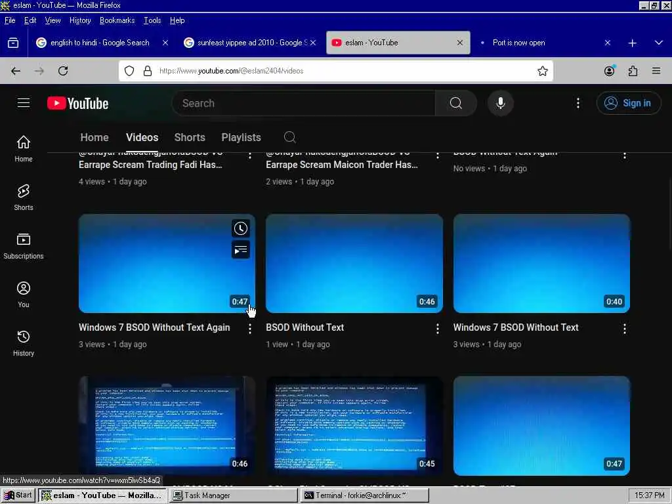Click the YouTube search input field

pyautogui.click(x=304, y=103)
